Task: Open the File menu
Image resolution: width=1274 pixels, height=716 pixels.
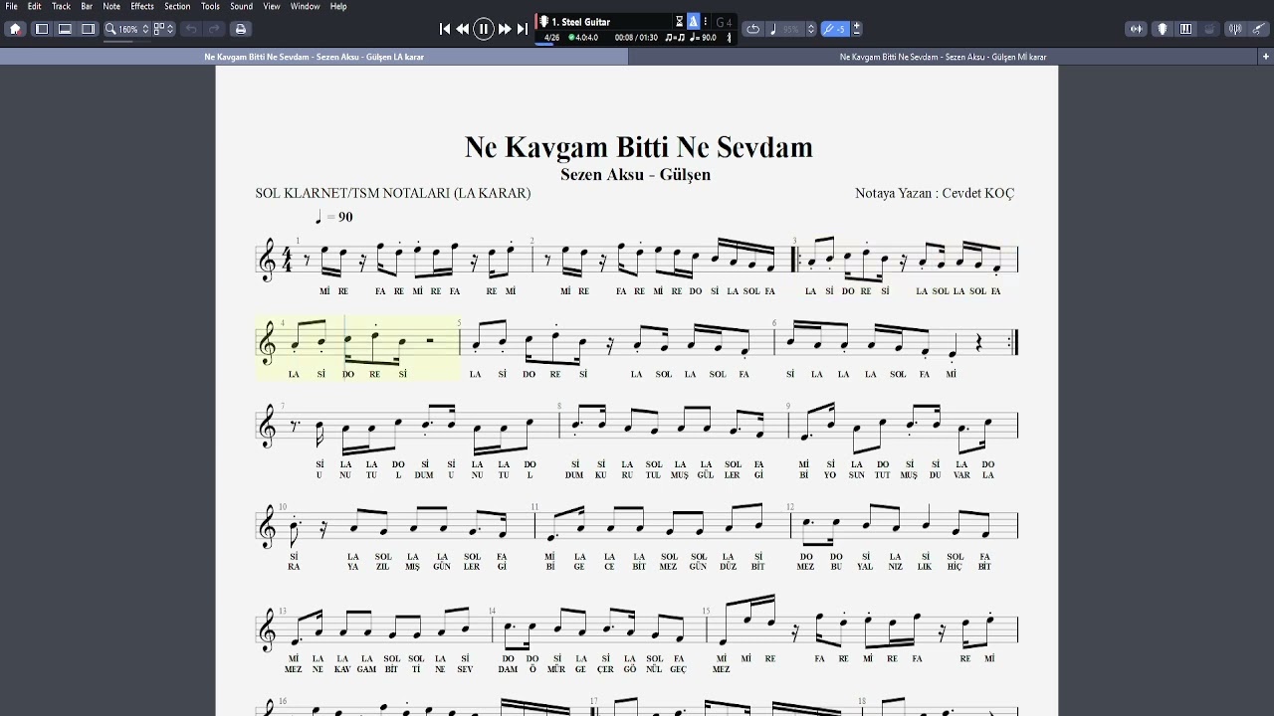Action: click(x=12, y=6)
